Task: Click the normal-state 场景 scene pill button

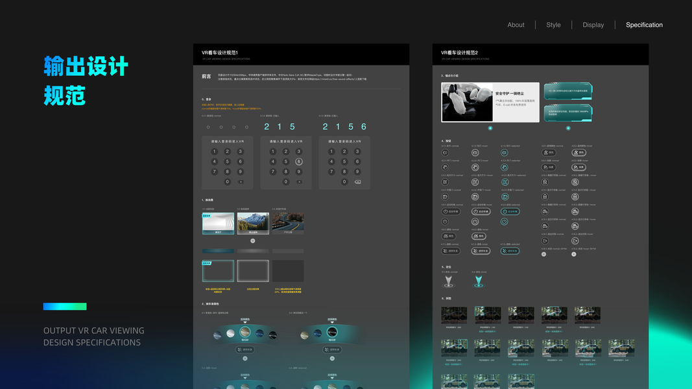Action: 549,168
